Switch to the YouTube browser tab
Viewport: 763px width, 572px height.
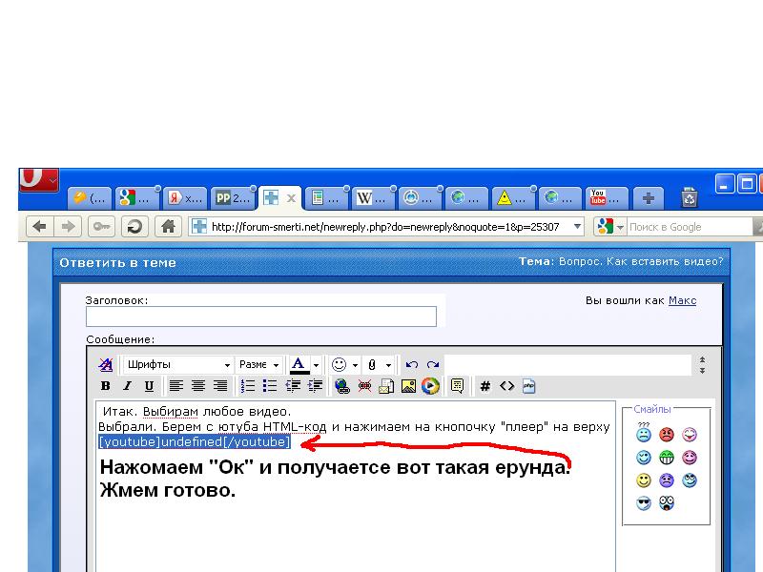click(x=607, y=198)
